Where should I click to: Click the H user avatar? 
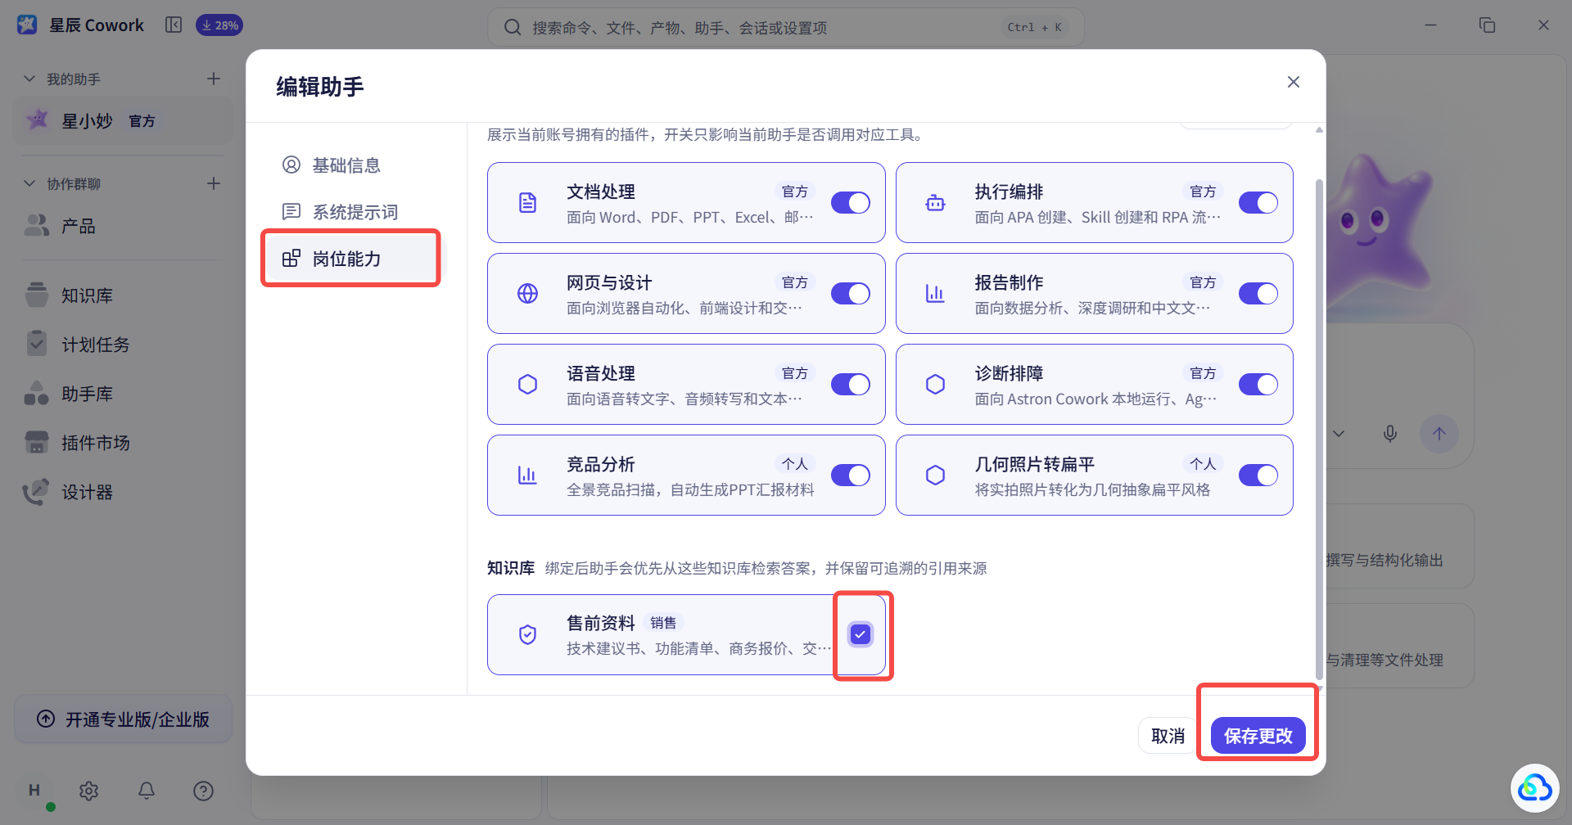[34, 791]
